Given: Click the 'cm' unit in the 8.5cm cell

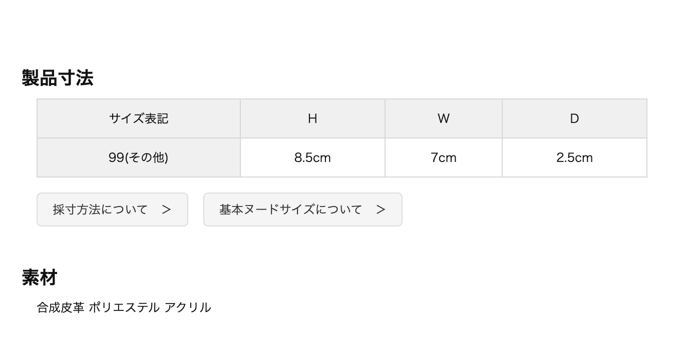Looking at the screenshot, I should click(x=322, y=158).
